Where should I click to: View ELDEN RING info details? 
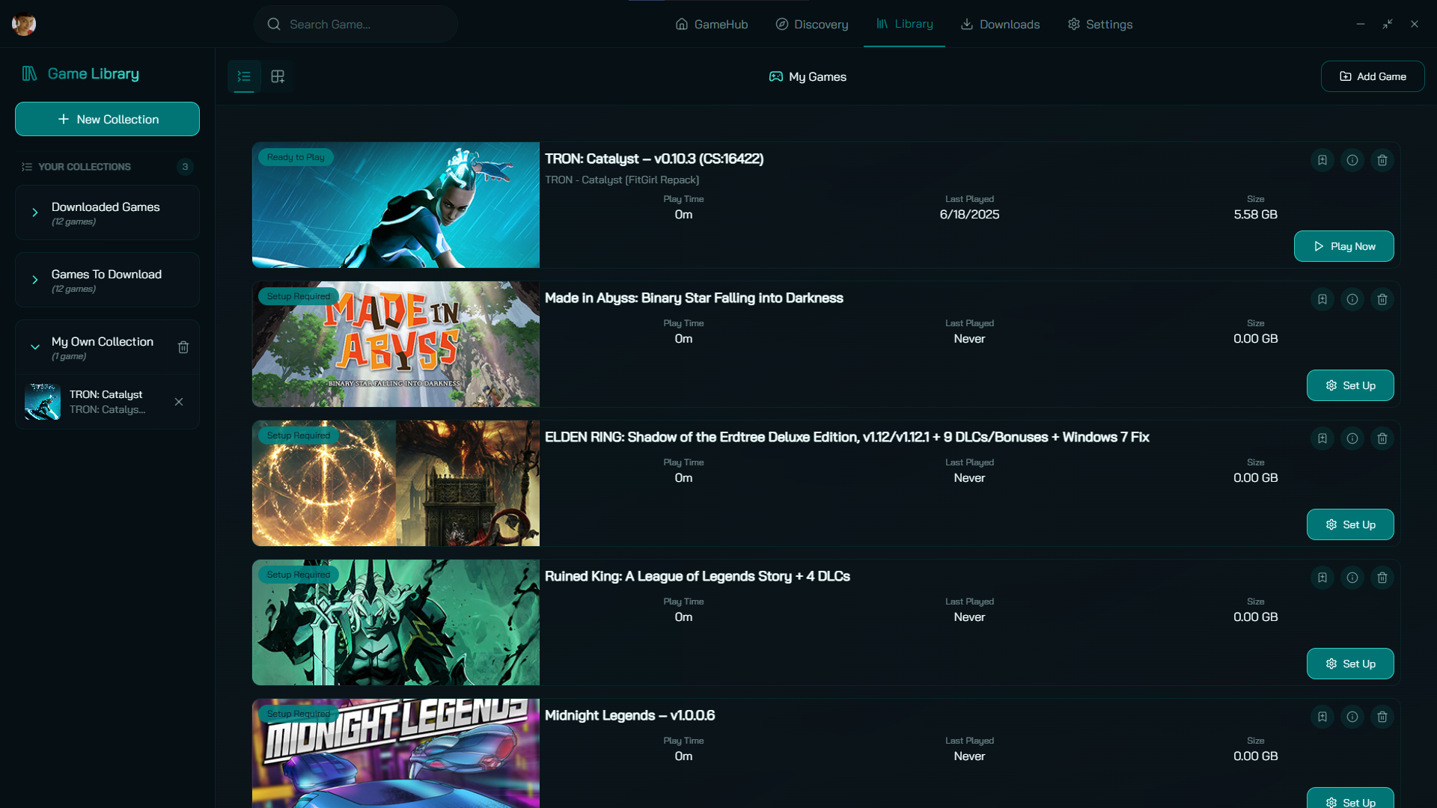[1352, 438]
